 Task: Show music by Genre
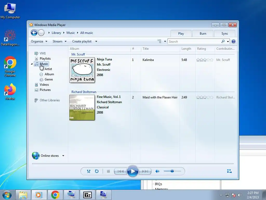[46, 79]
